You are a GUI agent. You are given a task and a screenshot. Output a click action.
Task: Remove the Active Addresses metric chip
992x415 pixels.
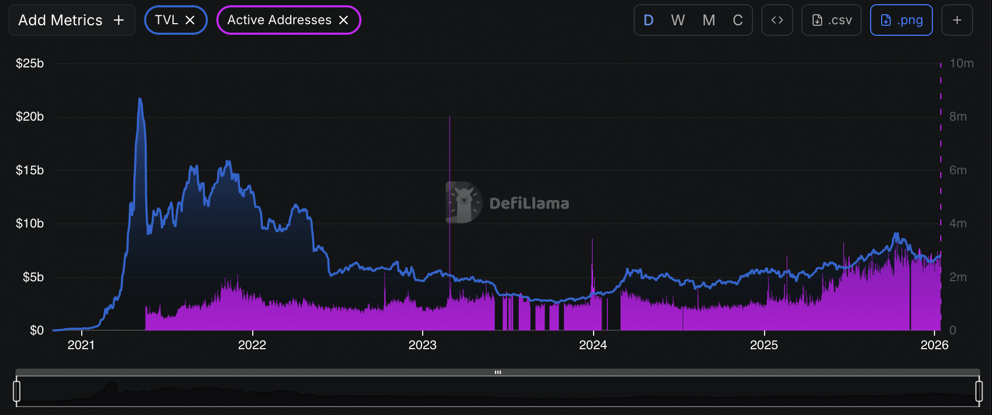344,20
